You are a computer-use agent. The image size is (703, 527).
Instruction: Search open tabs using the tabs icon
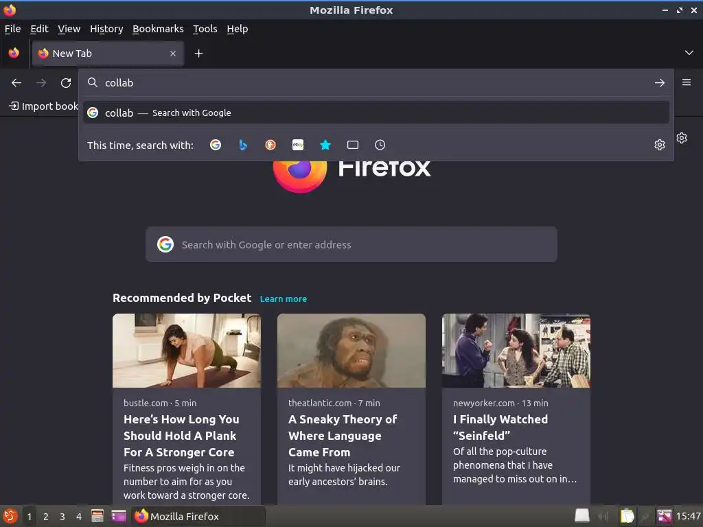353,145
